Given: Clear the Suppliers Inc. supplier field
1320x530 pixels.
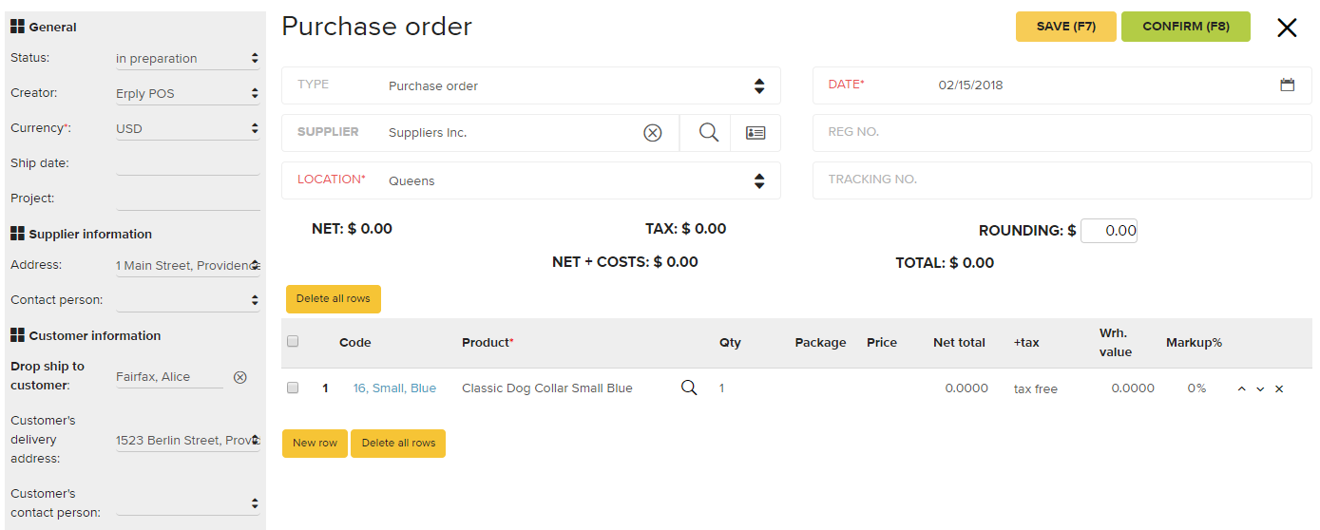Looking at the screenshot, I should click(653, 133).
